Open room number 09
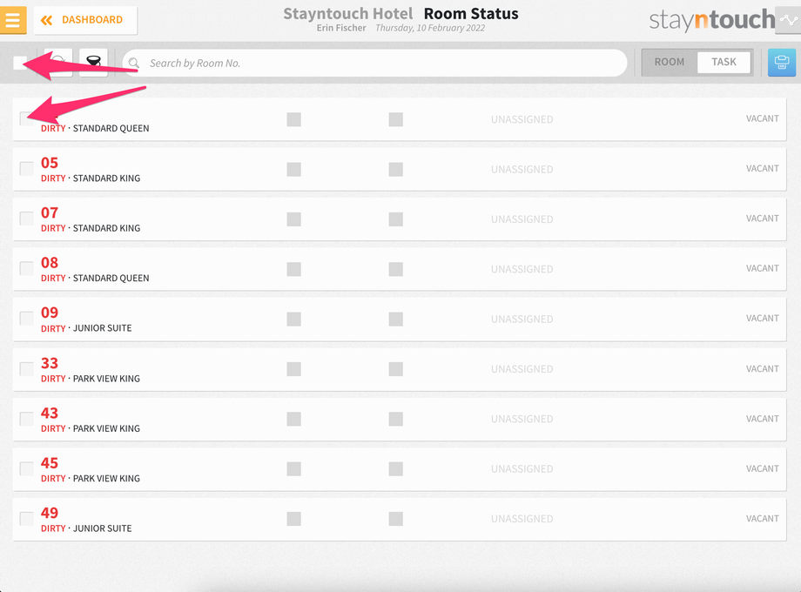The width and height of the screenshot is (801, 592). [50, 313]
